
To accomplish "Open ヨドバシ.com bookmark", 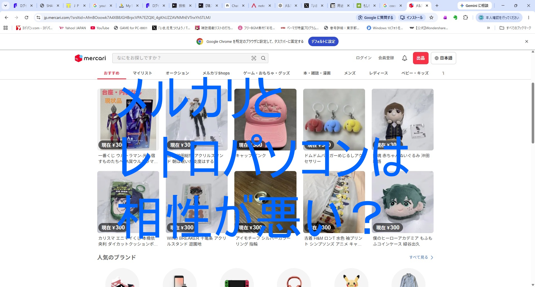I will (x=34, y=28).
